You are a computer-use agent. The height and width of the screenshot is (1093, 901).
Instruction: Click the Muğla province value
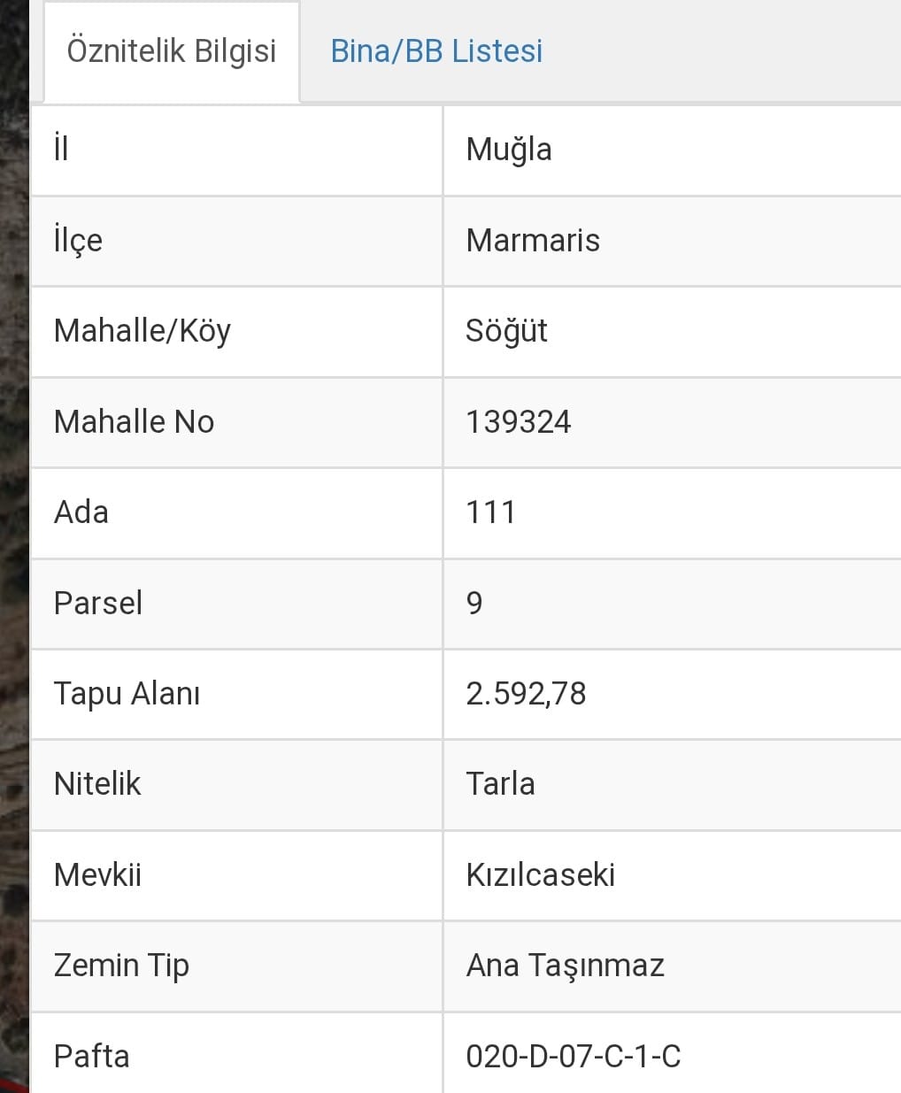pos(509,150)
